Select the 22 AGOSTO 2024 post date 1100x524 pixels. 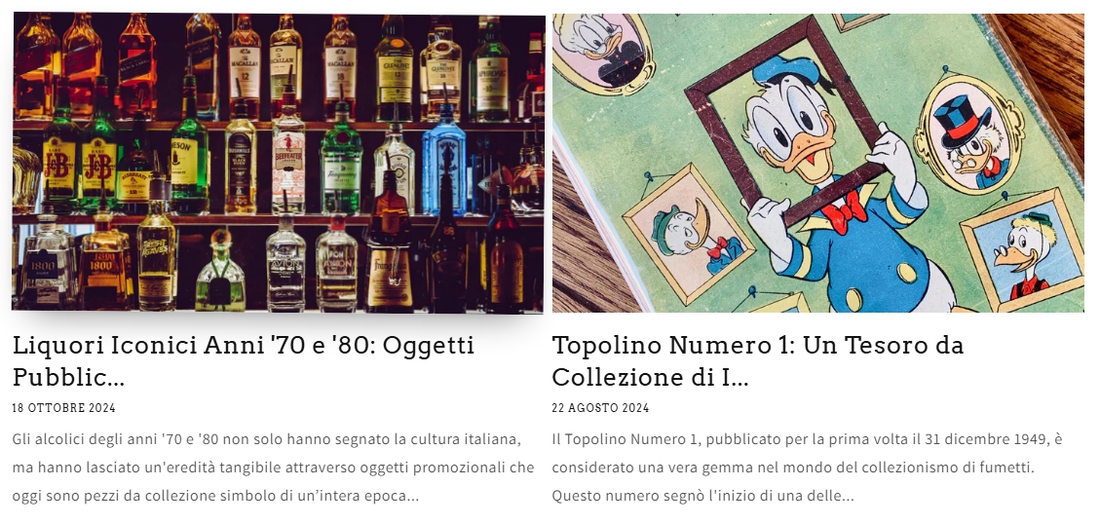[x=600, y=408]
